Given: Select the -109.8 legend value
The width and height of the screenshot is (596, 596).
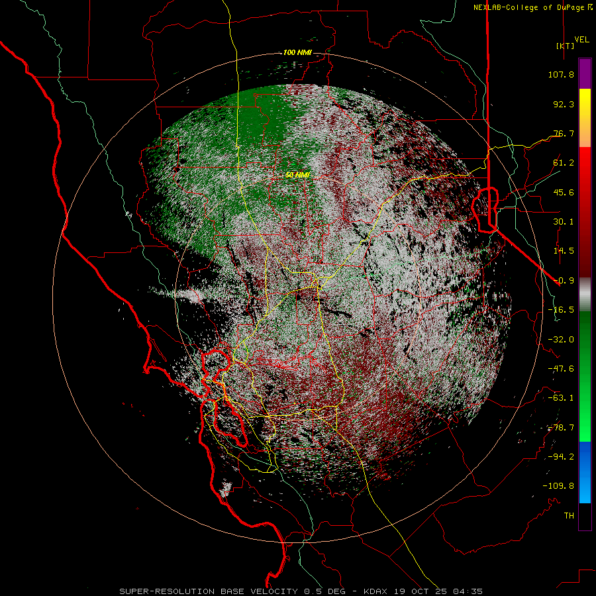Looking at the screenshot, I should coord(558,486).
